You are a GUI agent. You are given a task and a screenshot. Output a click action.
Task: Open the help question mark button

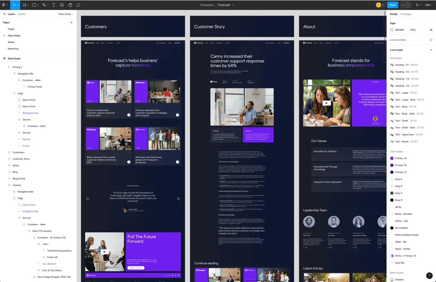429,275
